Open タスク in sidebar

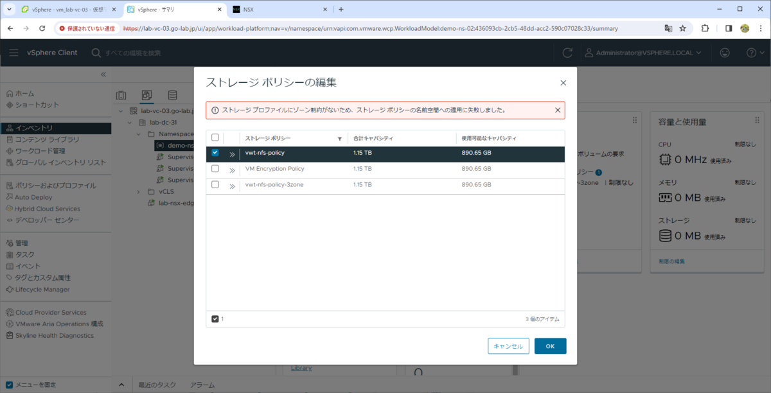tap(19, 255)
